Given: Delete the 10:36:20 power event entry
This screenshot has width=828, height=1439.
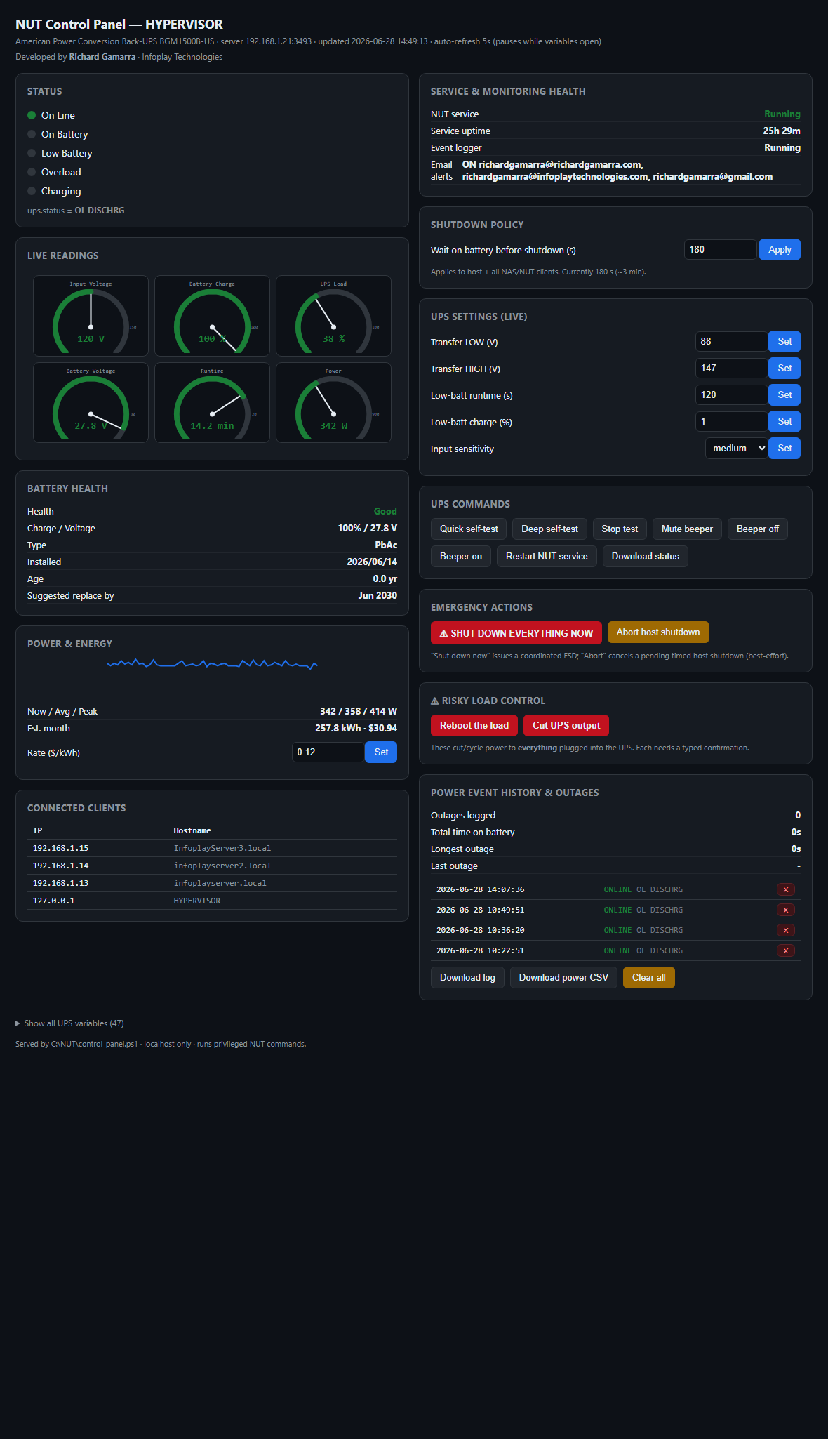Looking at the screenshot, I should click(785, 930).
